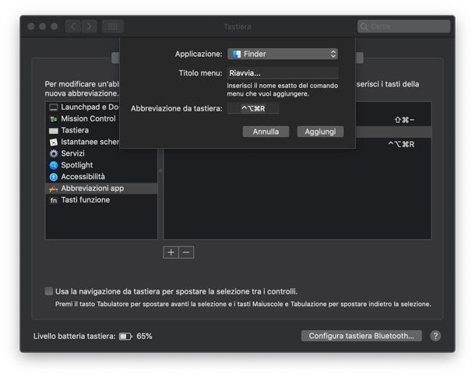Select Istantanee schermo category
Screen dimensions: 475x377
click(x=83, y=142)
